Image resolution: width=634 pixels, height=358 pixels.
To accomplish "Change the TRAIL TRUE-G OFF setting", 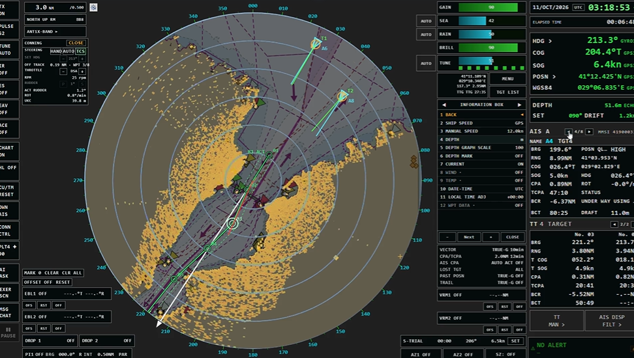I will (481, 282).
